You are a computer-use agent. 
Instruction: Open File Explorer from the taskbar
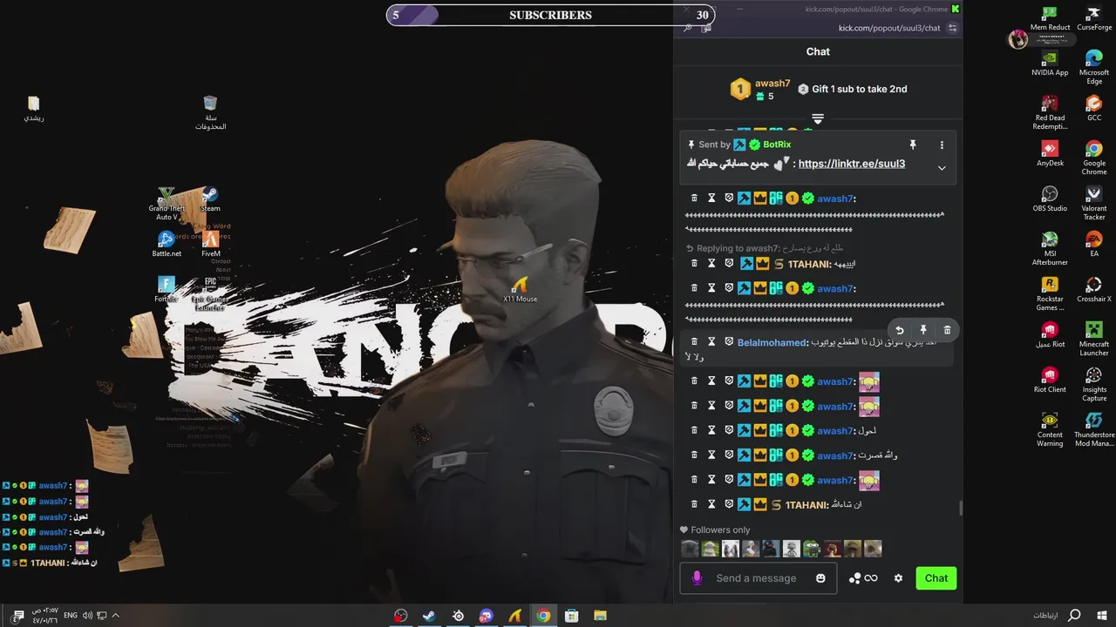click(600, 616)
